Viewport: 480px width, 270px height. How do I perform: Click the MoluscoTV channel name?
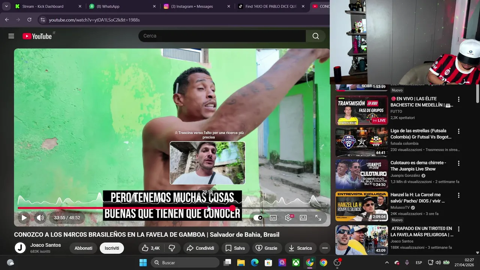tap(400, 207)
